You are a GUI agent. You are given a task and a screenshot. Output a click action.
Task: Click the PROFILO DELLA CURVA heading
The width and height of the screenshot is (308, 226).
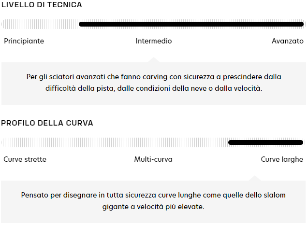coord(47,123)
